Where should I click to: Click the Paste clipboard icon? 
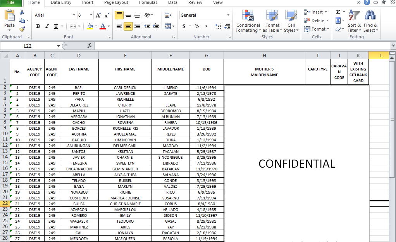10,15
